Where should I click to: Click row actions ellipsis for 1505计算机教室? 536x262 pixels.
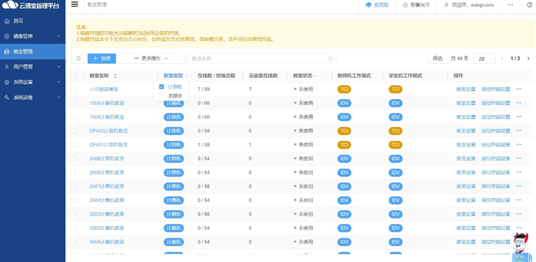519,103
